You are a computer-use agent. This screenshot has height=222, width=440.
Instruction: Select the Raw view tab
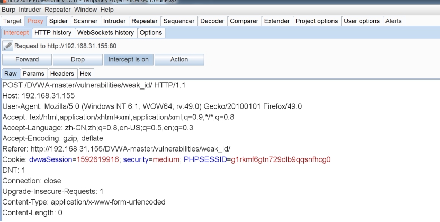coord(11,74)
